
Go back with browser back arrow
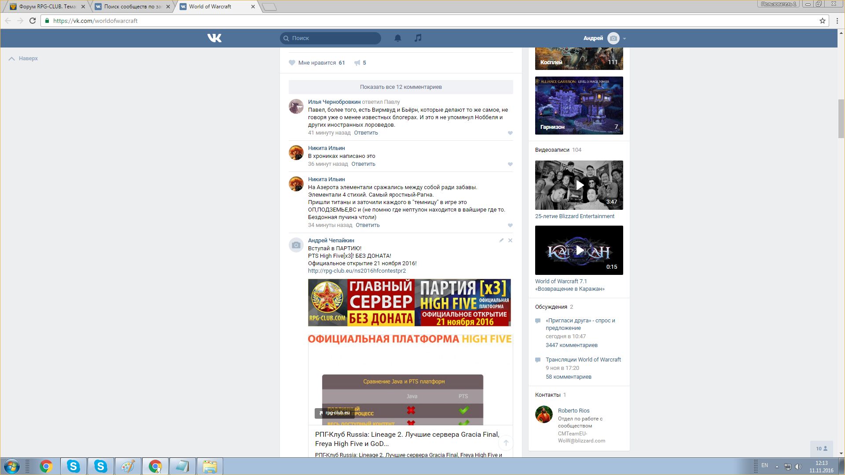8,21
